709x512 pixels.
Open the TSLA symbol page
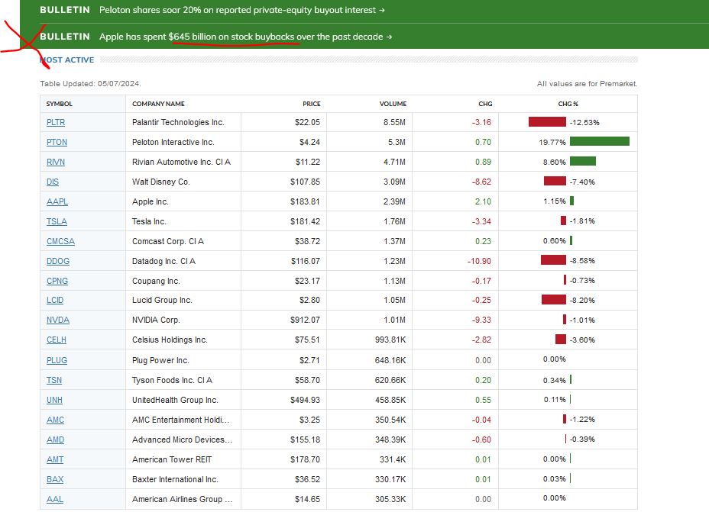pyautogui.click(x=57, y=222)
